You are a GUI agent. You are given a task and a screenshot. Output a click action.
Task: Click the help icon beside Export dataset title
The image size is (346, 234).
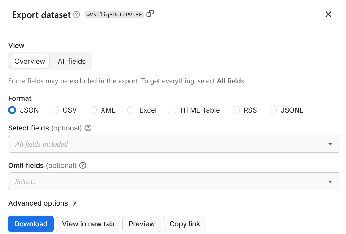pyautogui.click(x=76, y=15)
